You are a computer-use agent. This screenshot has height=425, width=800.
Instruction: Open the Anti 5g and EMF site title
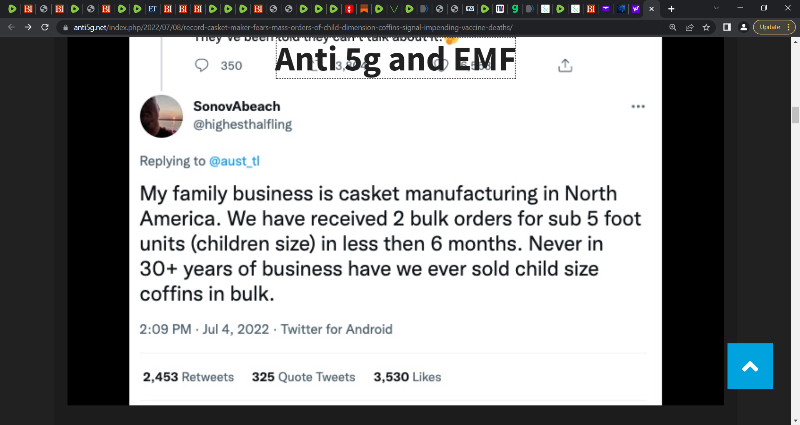[x=395, y=59]
